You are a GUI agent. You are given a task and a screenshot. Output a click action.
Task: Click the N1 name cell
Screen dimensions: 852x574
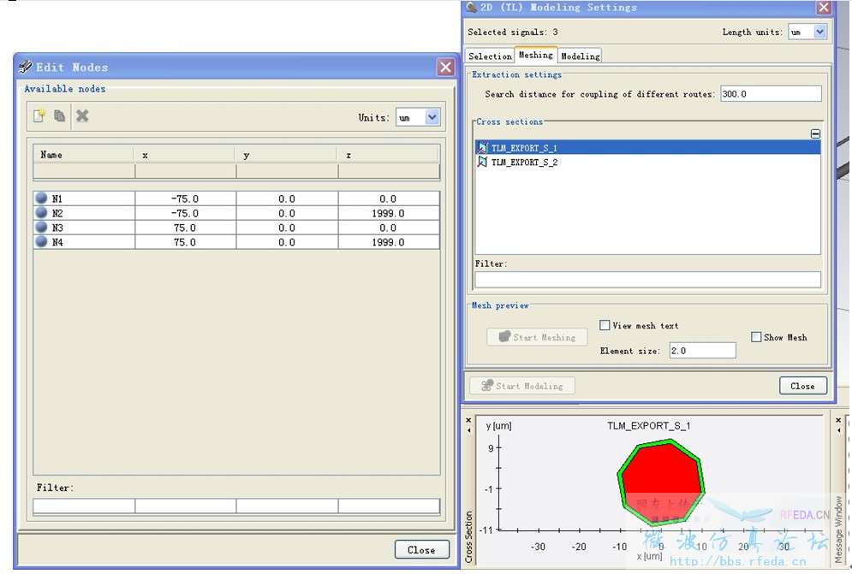84,198
